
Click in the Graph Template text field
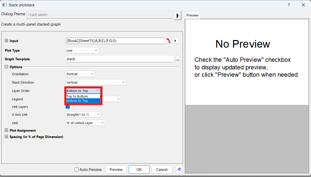tap(120, 59)
